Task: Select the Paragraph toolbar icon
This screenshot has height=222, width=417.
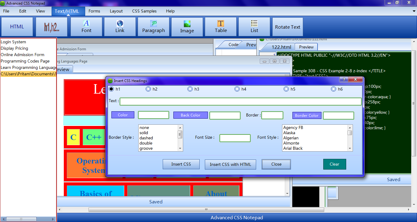Action: pyautogui.click(x=153, y=27)
